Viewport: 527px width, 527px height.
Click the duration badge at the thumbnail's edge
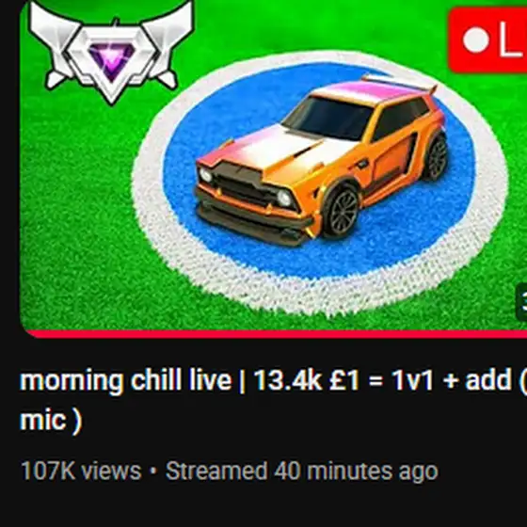click(x=521, y=301)
